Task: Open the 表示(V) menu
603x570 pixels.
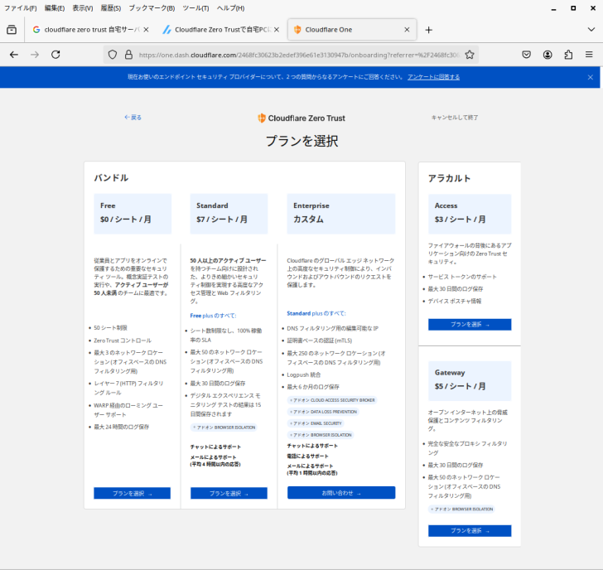Action: [83, 8]
